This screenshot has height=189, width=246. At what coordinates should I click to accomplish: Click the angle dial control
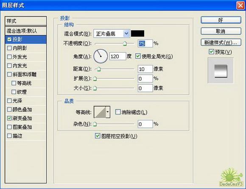click(101, 56)
